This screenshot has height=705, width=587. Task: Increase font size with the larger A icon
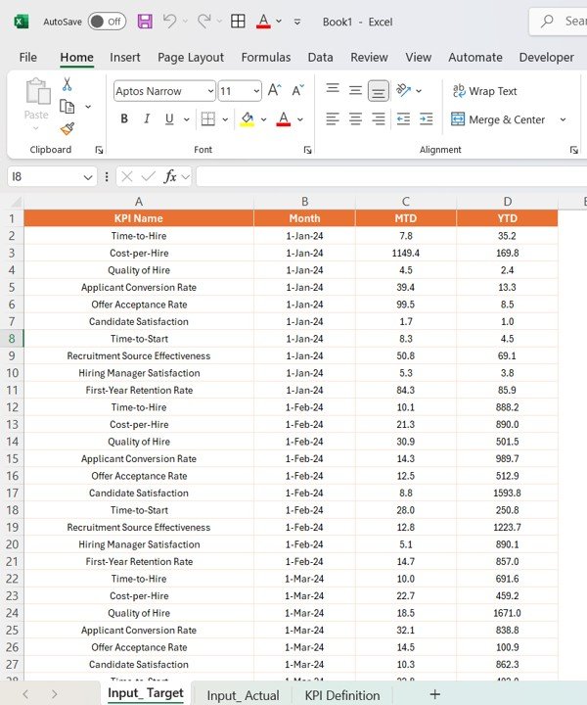point(275,91)
